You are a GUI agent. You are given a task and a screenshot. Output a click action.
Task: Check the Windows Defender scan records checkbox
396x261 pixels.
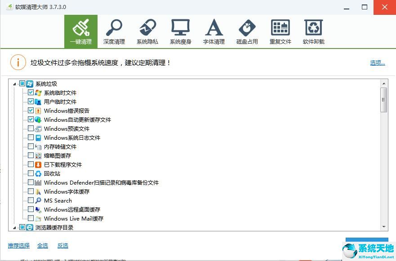point(31,182)
